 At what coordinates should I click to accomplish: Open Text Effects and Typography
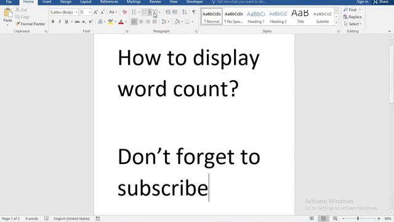[x=100, y=22]
